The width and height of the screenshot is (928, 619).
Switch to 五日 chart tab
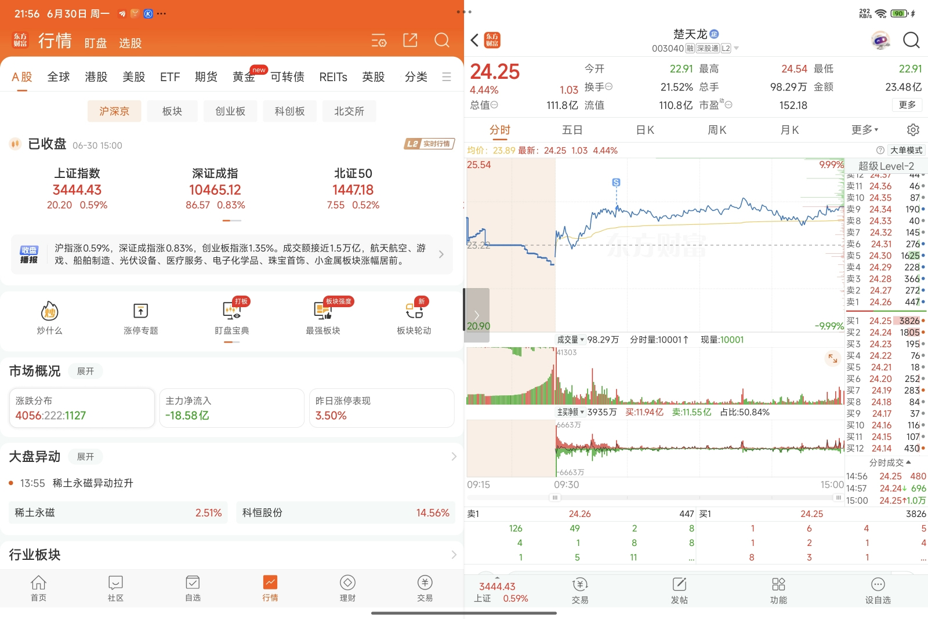tap(572, 130)
